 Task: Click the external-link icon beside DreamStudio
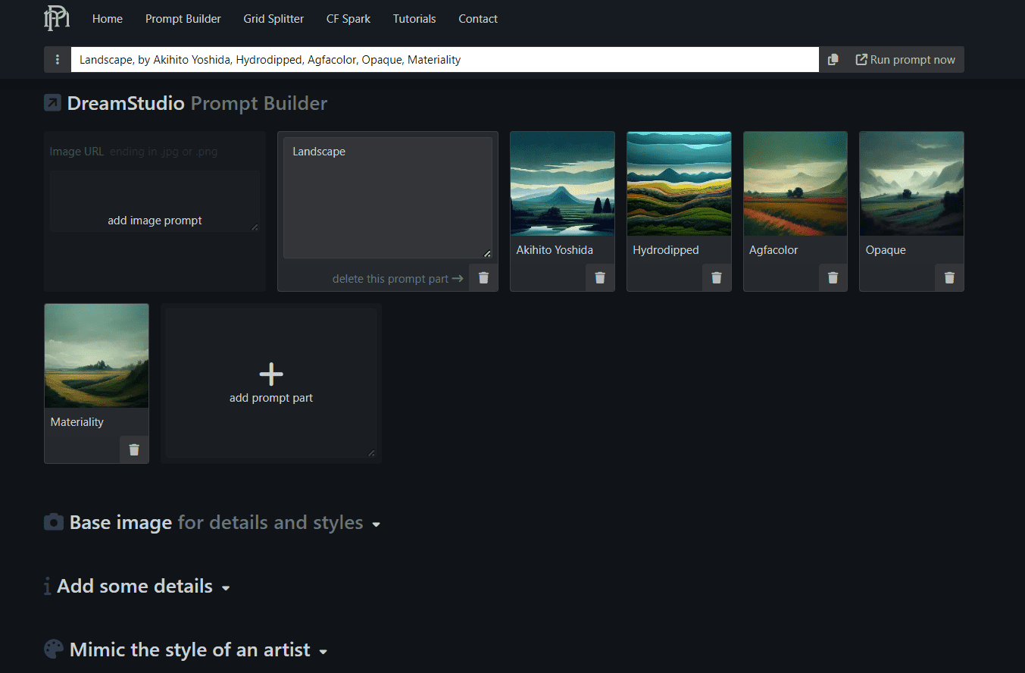[52, 102]
